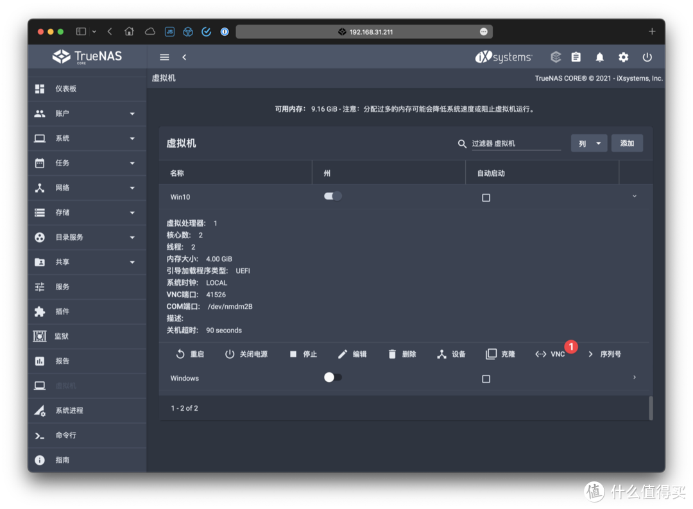The width and height of the screenshot is (693, 509).
Task: Open 监狱 jails in sidebar
Action: click(x=87, y=336)
